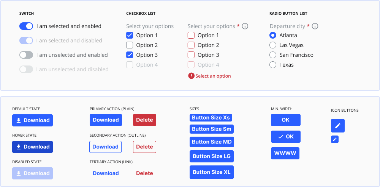Viewport: 380px width, 187px height.
Task: Check red-outlined Option 1 checkbox
Action: click(191, 35)
